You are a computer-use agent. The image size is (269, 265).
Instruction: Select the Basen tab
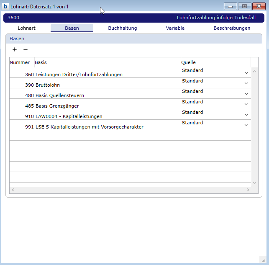click(72, 28)
